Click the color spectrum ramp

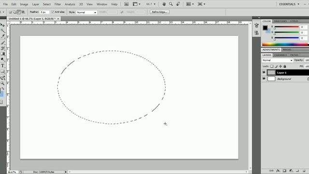coord(285,44)
